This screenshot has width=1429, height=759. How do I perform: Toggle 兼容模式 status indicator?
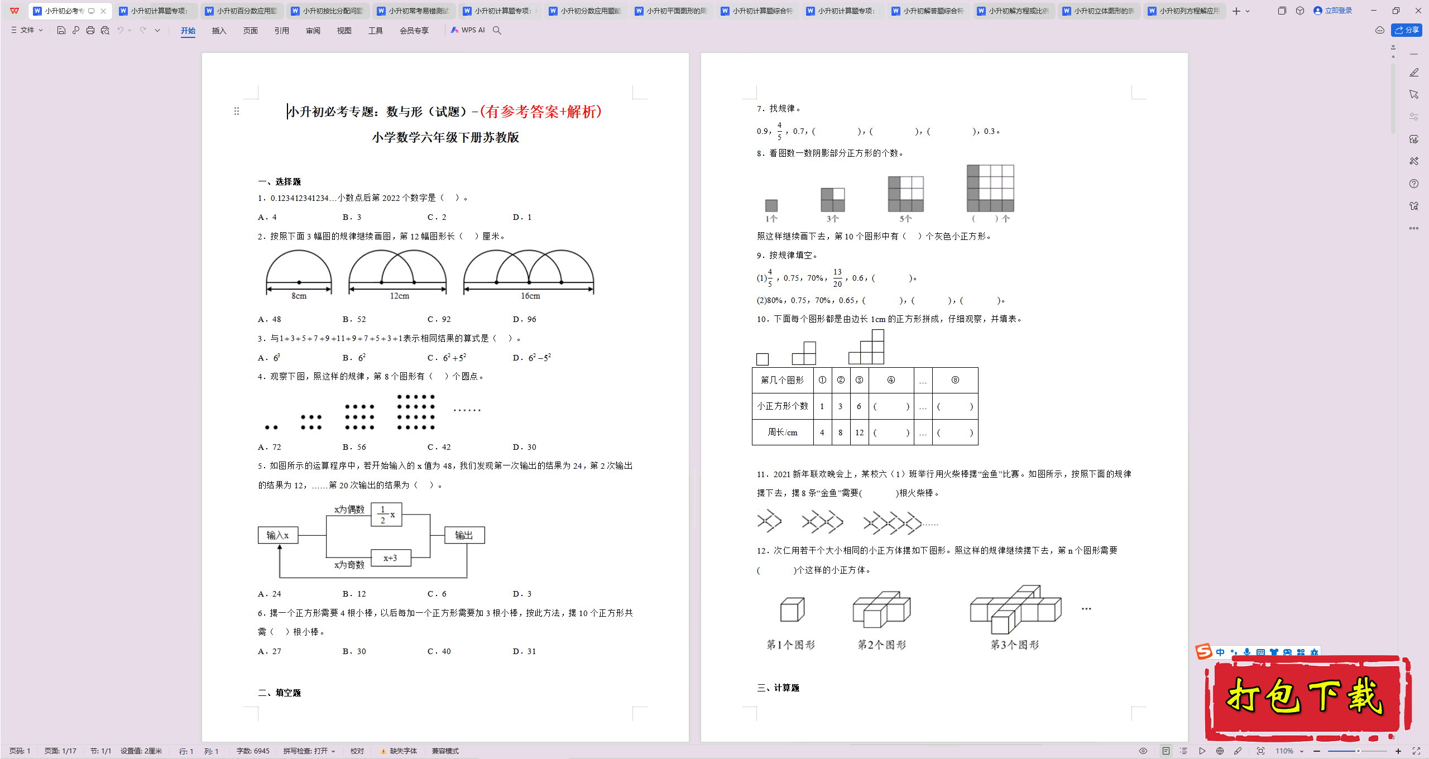[x=445, y=751]
